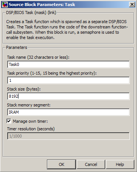Focus the Task name field containing Task0
The height and width of the screenshot is (172, 137).
pos(68,64)
